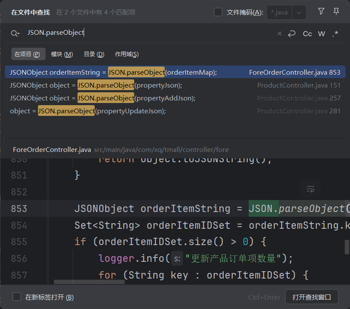Enable the file mask checkbox
Viewport: 350px width, 309px height.
pos(218,12)
